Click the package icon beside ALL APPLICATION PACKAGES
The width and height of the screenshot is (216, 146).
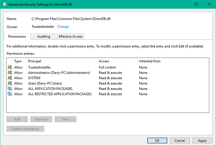[10, 88]
